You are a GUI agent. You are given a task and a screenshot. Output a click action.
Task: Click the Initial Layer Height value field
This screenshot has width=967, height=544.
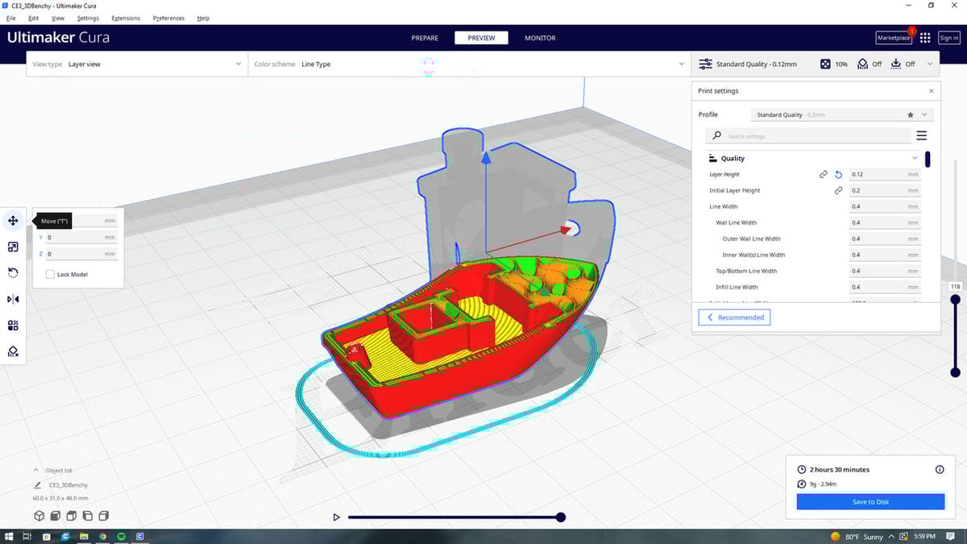point(885,190)
